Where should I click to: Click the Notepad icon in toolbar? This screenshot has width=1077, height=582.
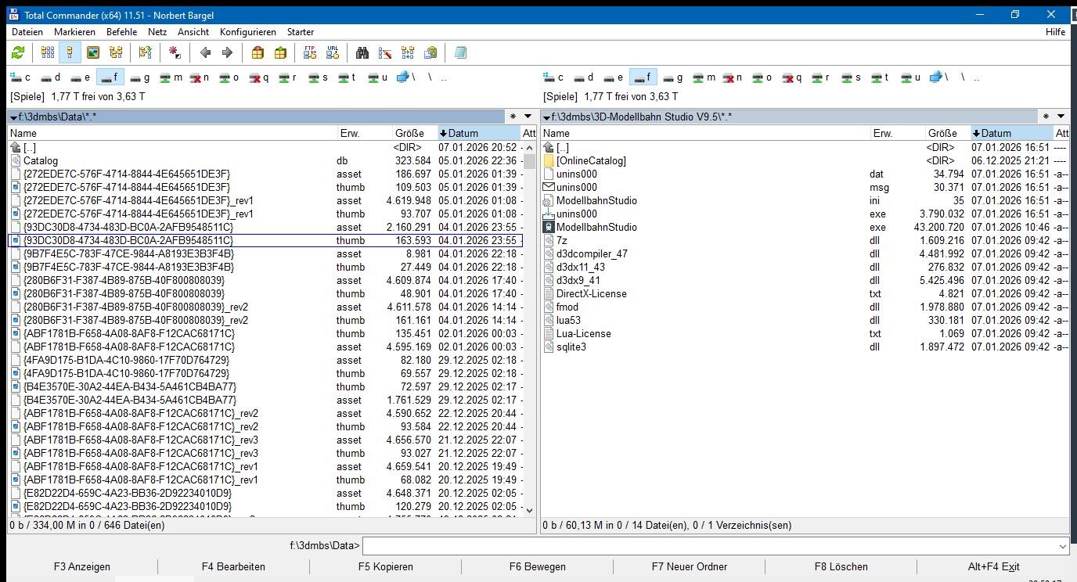[460, 52]
